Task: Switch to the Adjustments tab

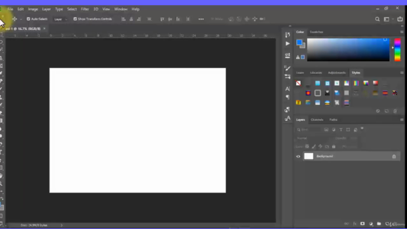Action: tap(336, 73)
